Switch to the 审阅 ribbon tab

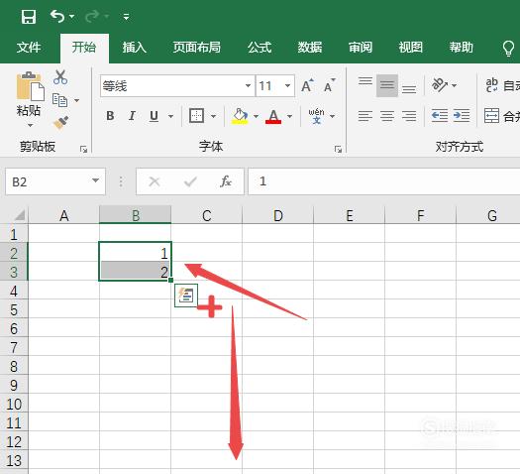click(361, 48)
